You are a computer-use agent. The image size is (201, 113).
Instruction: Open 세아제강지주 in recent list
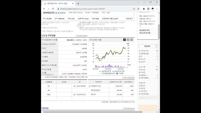pyautogui.click(x=143, y=51)
